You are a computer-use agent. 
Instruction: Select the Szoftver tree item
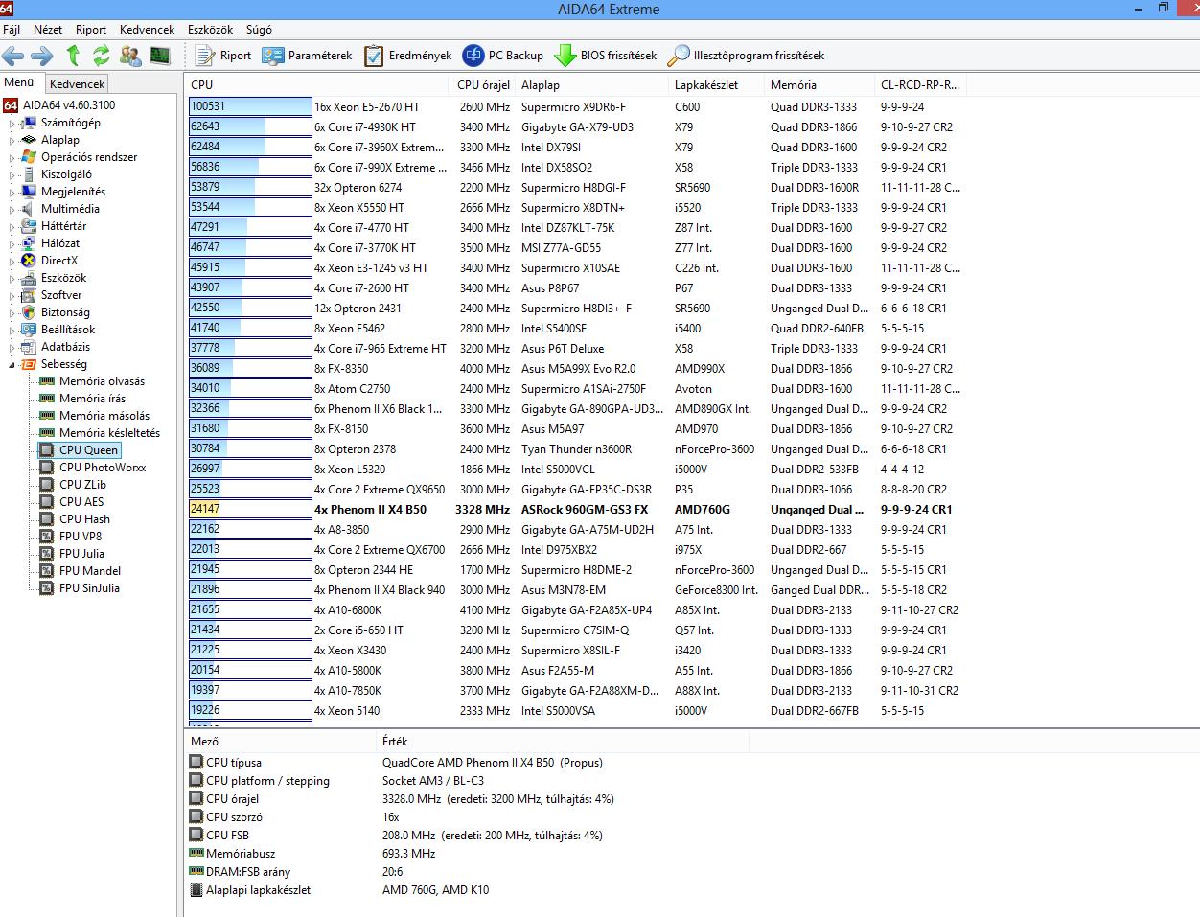pyautogui.click(x=61, y=295)
